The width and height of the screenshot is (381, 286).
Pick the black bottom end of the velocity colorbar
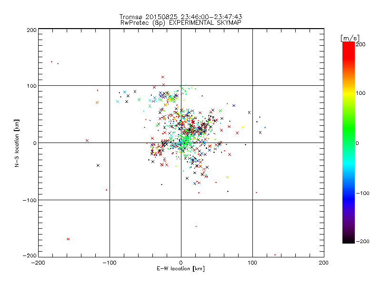[x=349, y=240]
